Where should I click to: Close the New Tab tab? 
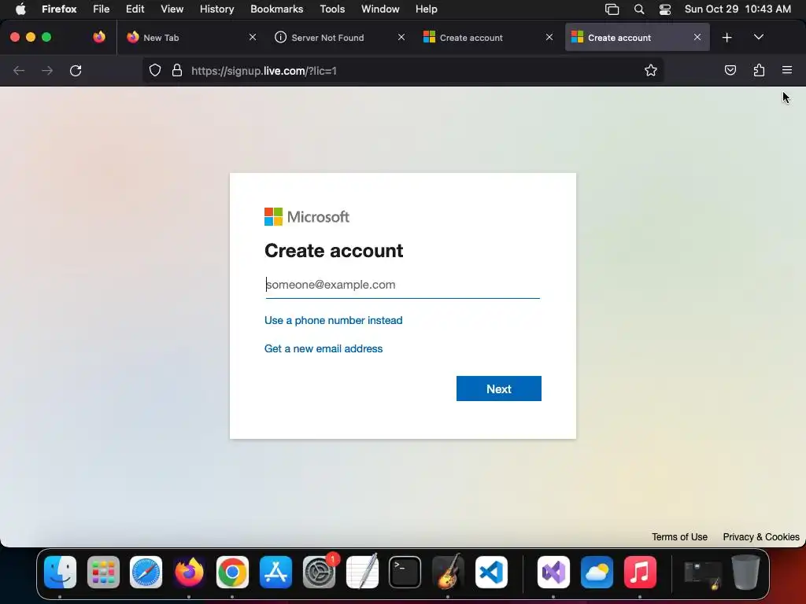[253, 37]
